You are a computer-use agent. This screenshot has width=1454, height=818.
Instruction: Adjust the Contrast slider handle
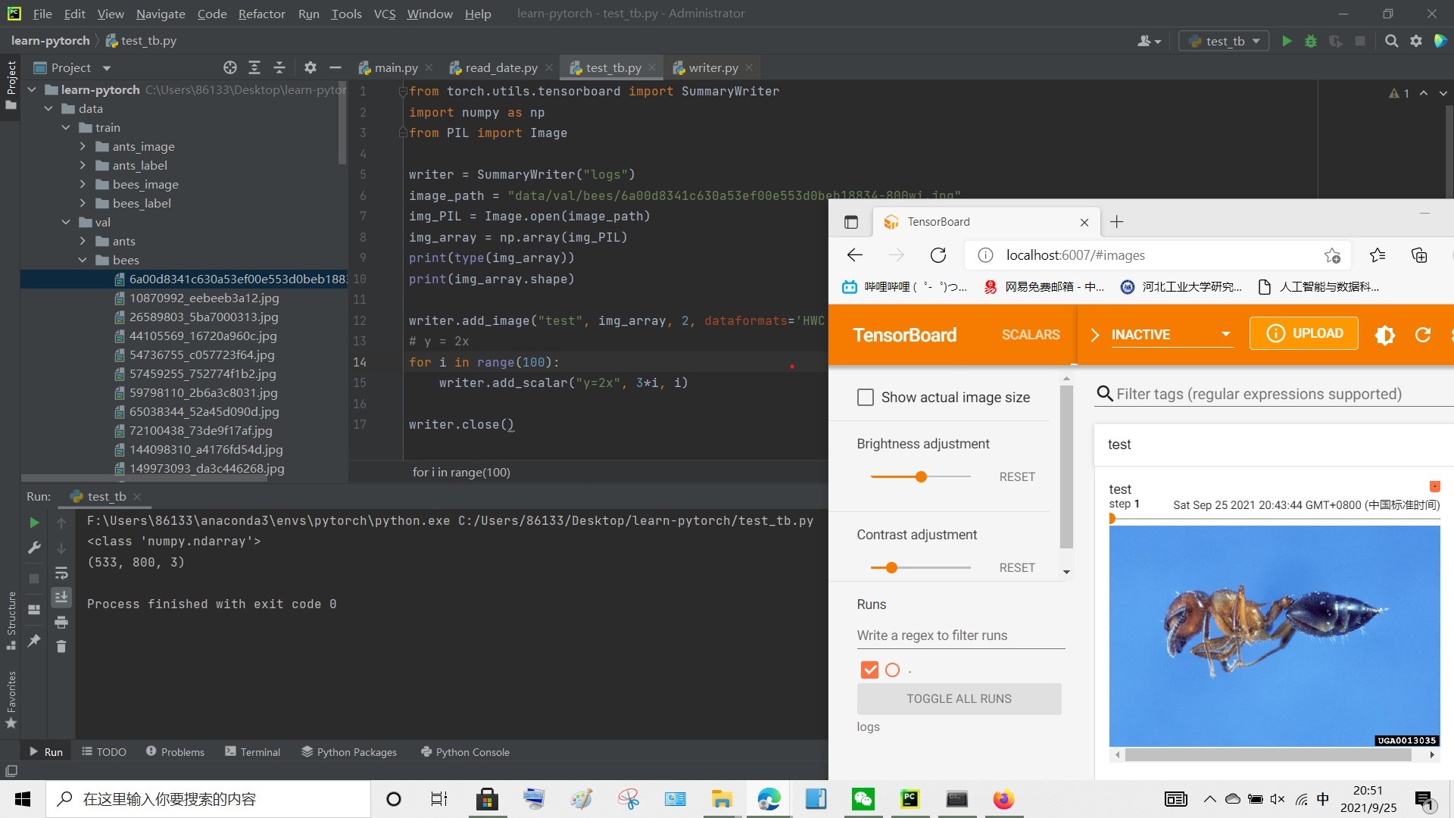click(x=891, y=567)
